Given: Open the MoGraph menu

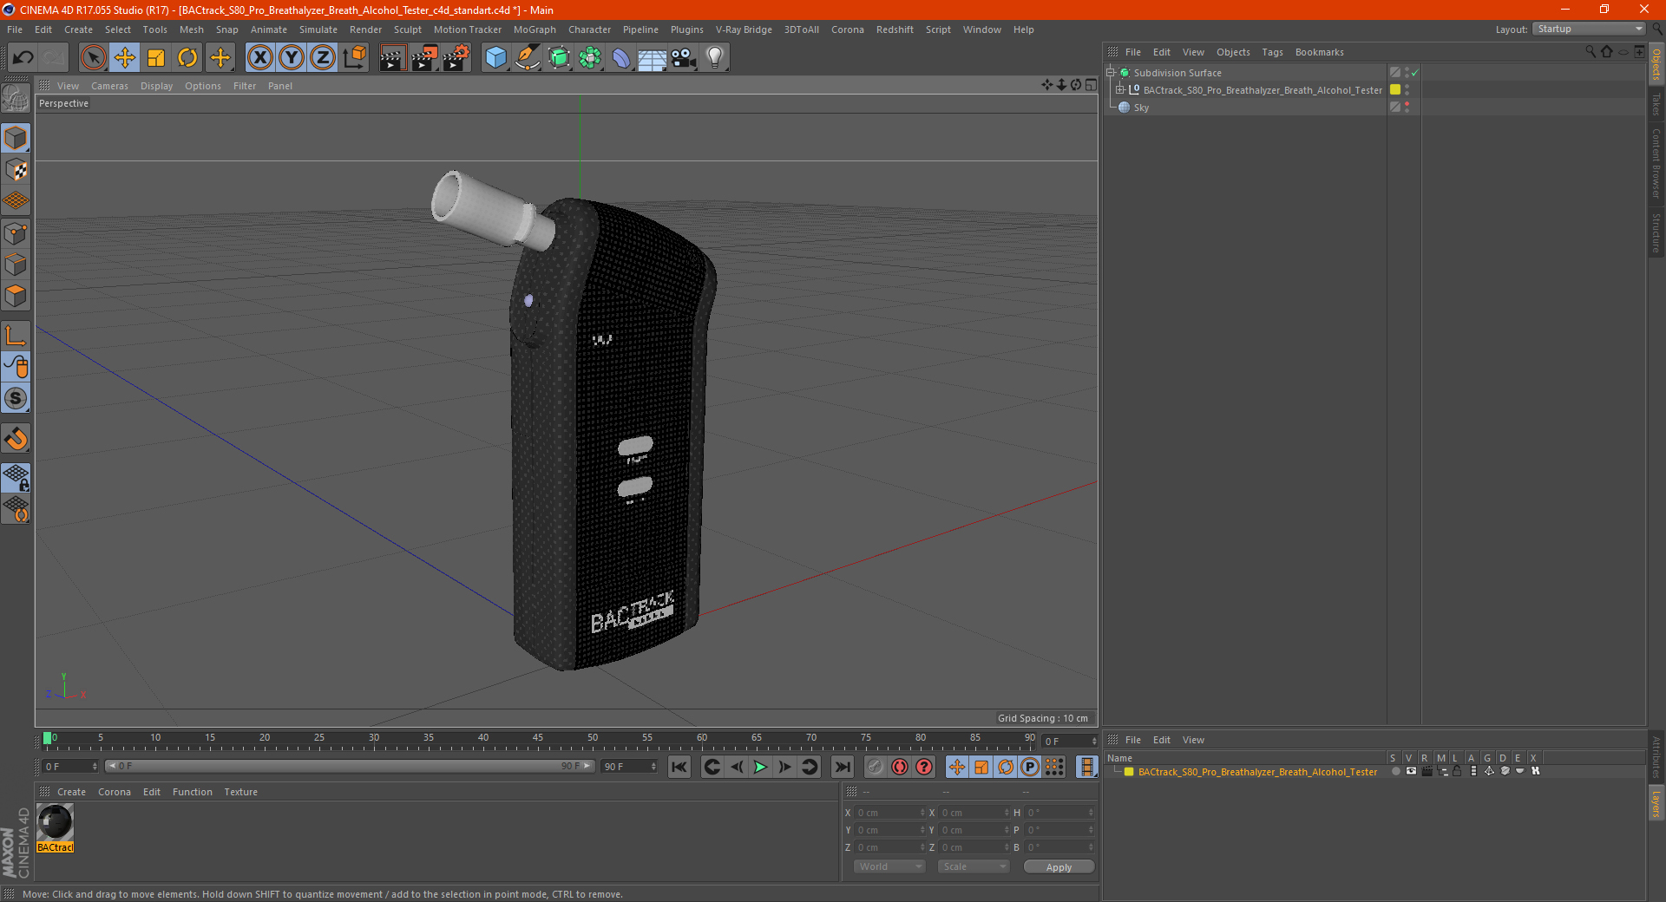Looking at the screenshot, I should click(535, 29).
